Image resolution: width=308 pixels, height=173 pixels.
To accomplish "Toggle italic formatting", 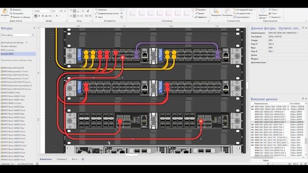I will (39, 16).
